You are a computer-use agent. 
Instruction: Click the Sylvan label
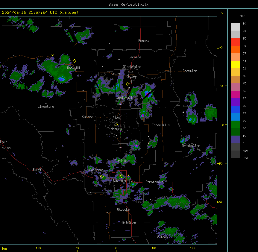coord(117,73)
